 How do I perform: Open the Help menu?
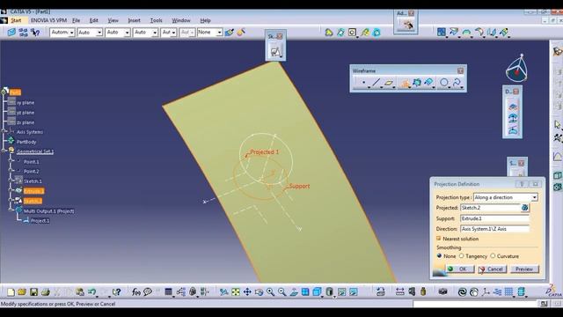coord(205,20)
